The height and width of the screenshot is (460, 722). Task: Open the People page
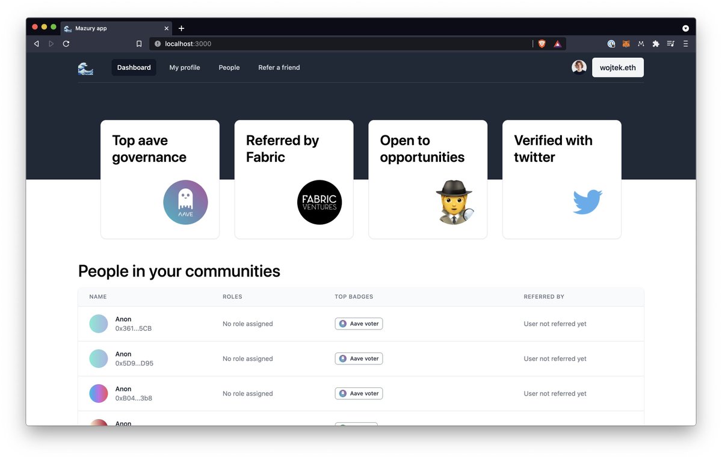click(x=229, y=67)
